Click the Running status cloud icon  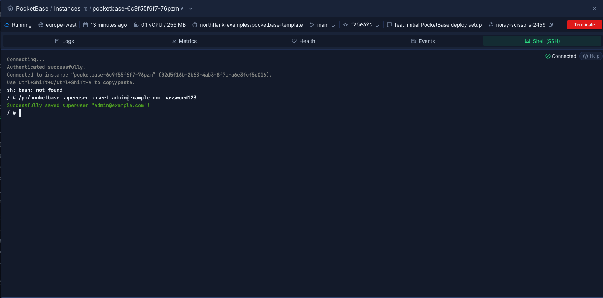(x=7, y=25)
